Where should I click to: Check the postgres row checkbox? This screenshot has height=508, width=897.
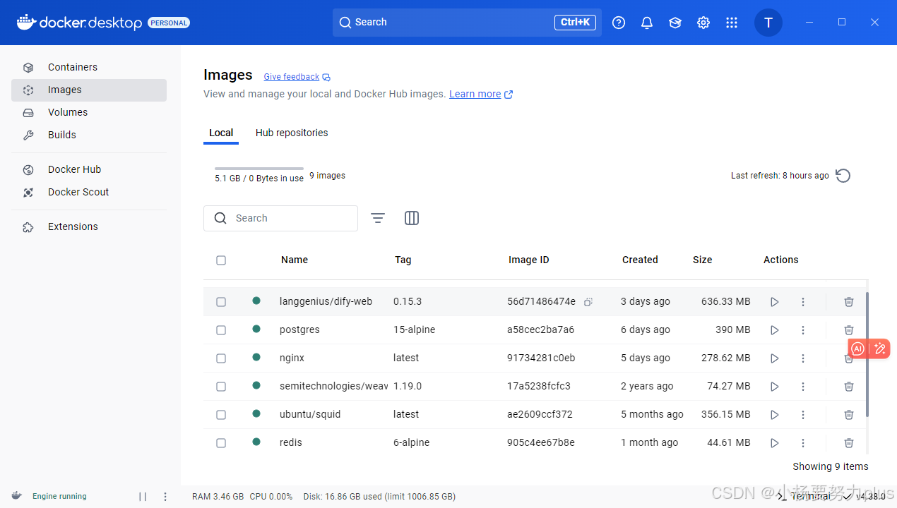(221, 330)
